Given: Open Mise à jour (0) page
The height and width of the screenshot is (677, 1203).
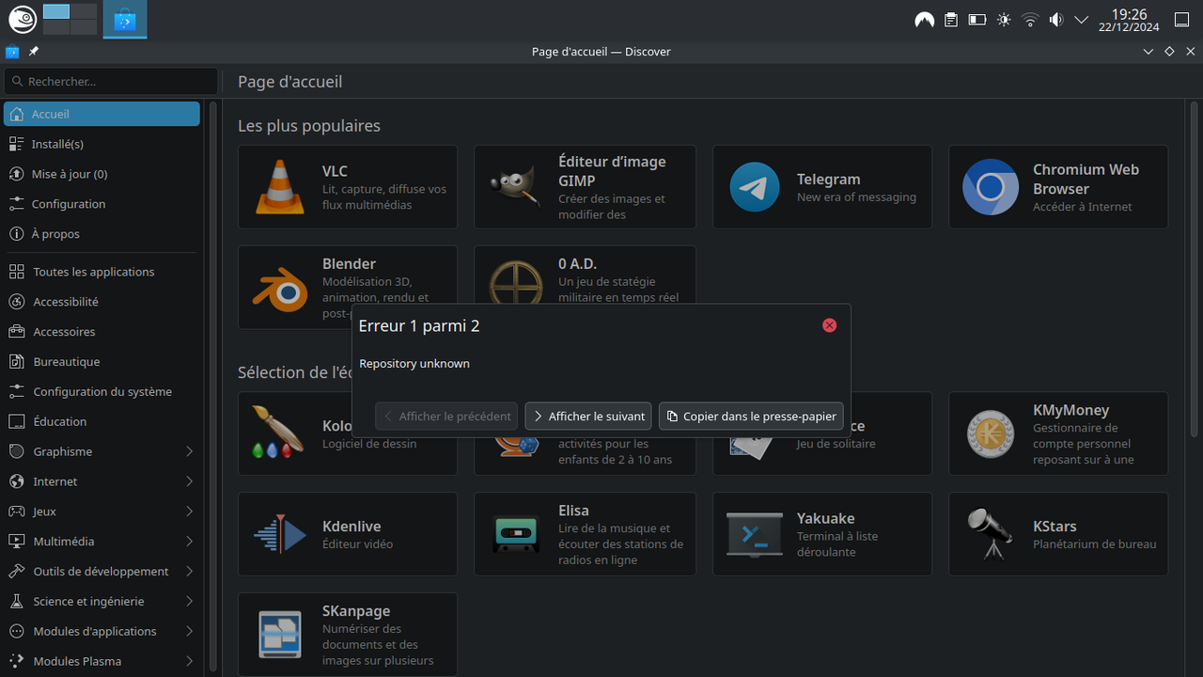Looking at the screenshot, I should click(x=102, y=174).
